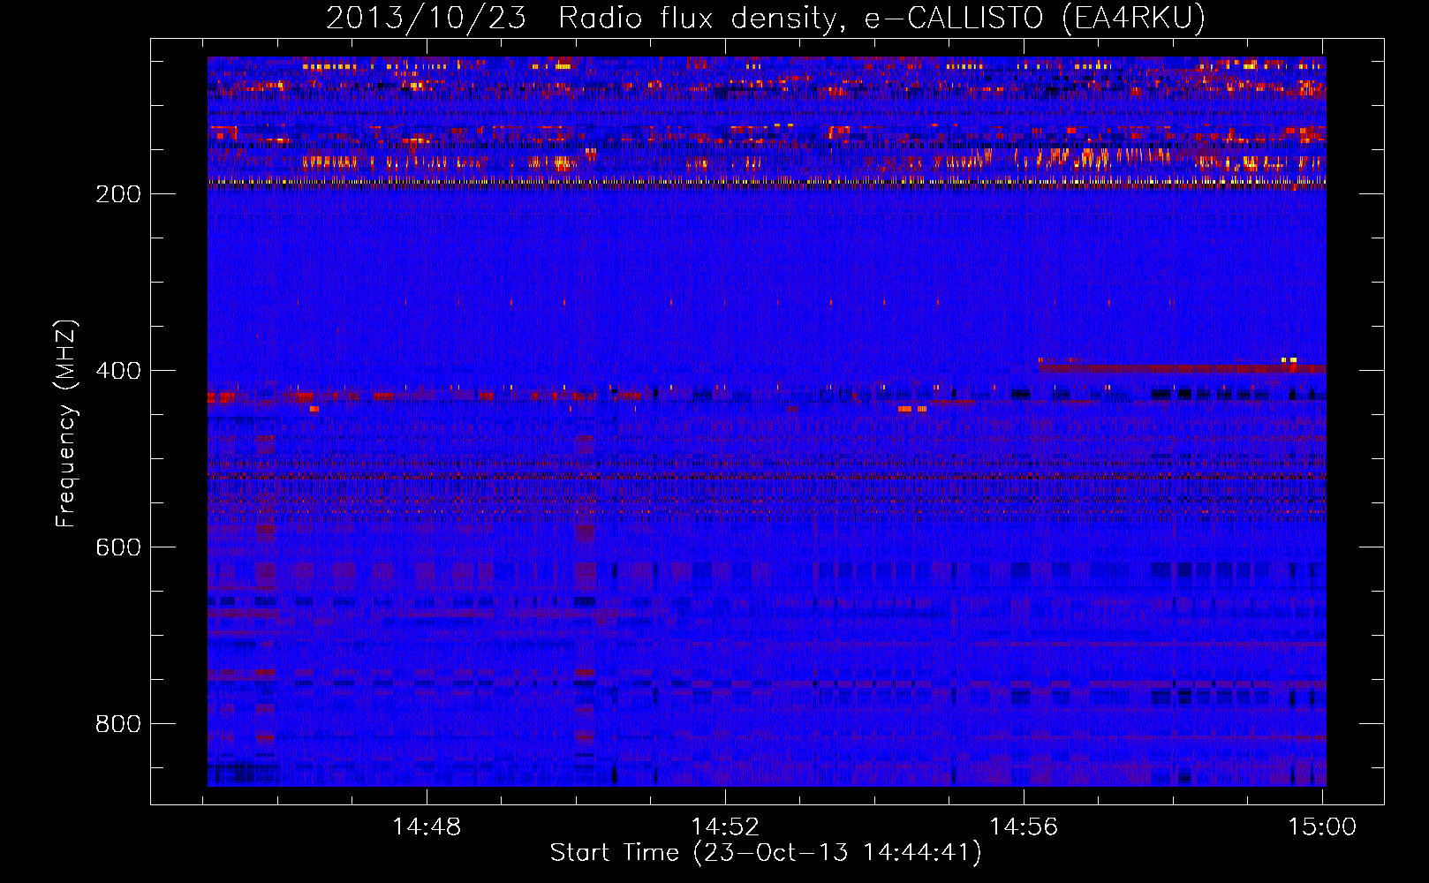The height and width of the screenshot is (883, 1429).
Task: Click the 14:52 time tick label
Action: [x=725, y=827]
